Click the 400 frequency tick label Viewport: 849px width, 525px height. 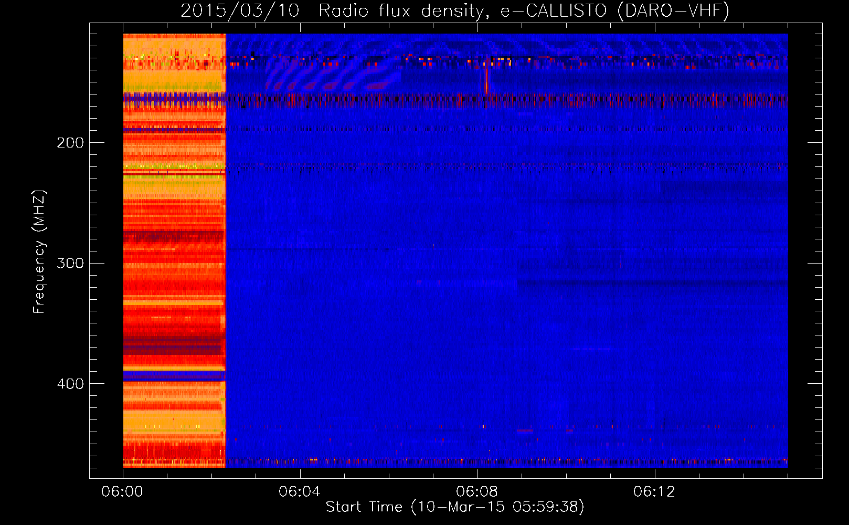point(70,384)
